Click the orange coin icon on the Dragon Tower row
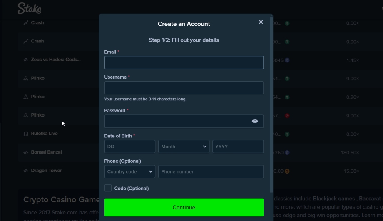 coord(287,171)
